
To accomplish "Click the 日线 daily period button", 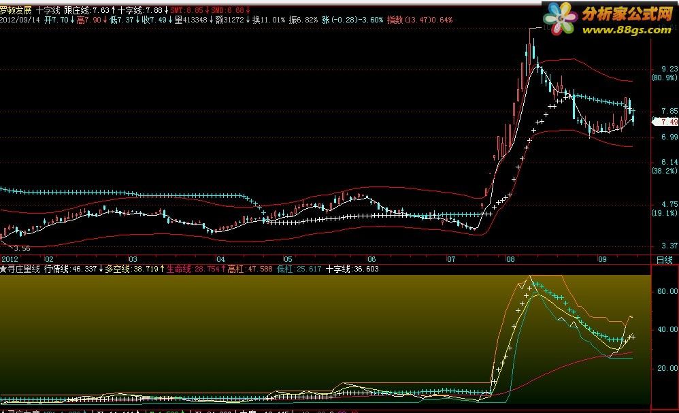I will [665, 260].
